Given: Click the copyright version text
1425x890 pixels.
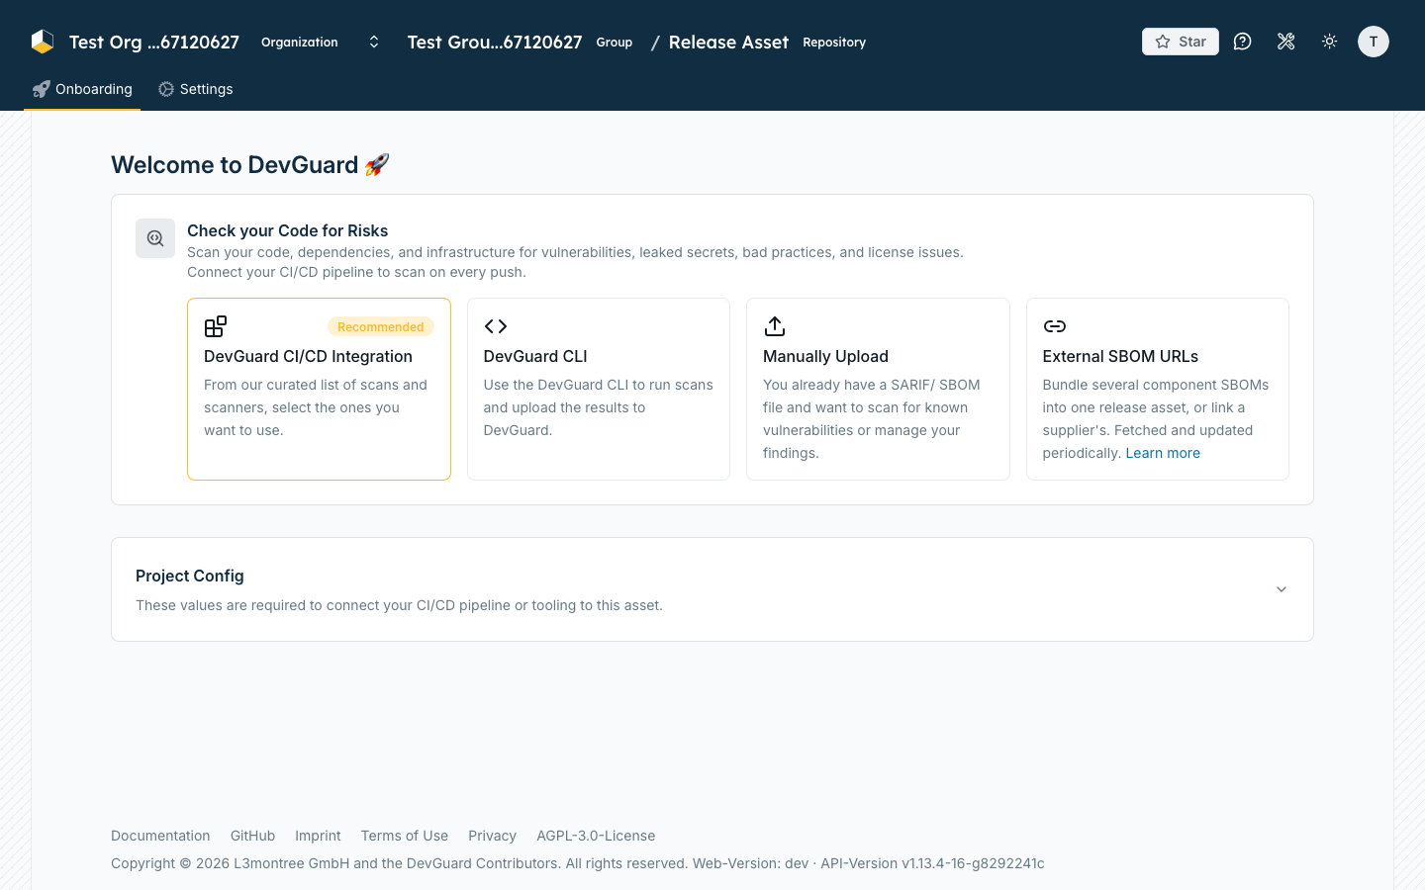Looking at the screenshot, I should pyautogui.click(x=578, y=863).
